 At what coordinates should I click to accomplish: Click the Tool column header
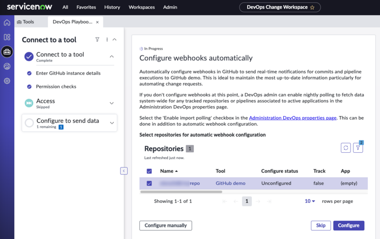[220, 171]
